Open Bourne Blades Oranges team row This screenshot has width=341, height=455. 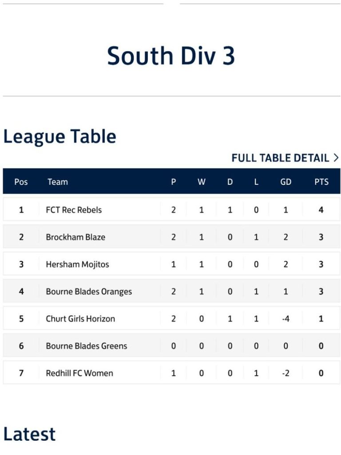[x=89, y=291]
